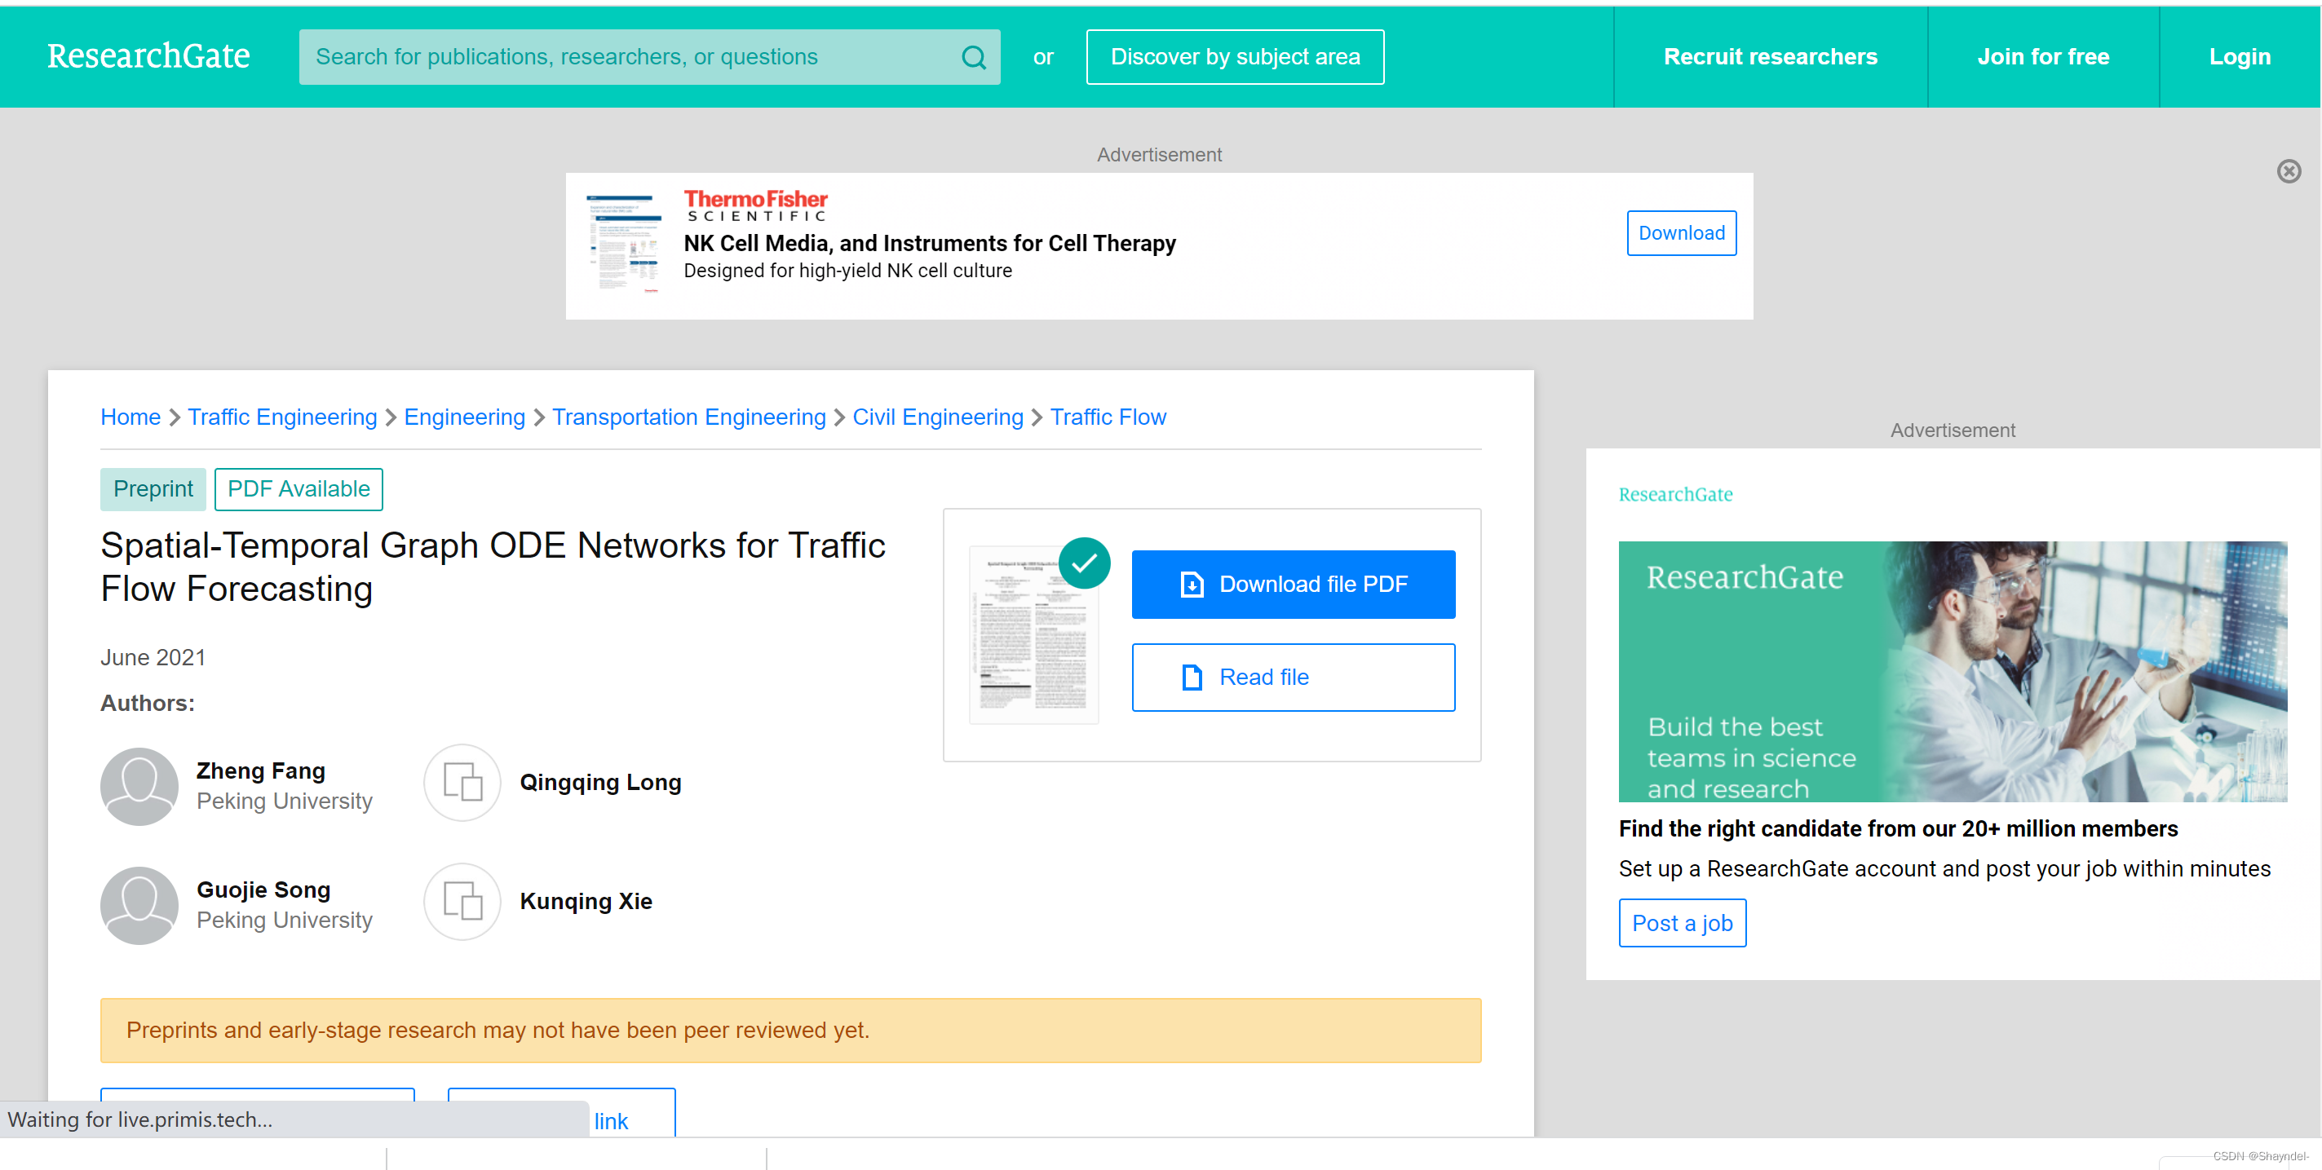Viewport: 2322px width, 1170px height.
Task: Select Join for free in header
Action: [2042, 57]
